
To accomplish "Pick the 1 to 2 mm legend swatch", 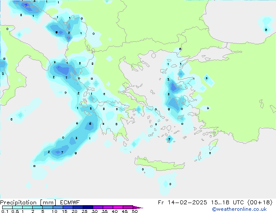I will click(x=27, y=207).
